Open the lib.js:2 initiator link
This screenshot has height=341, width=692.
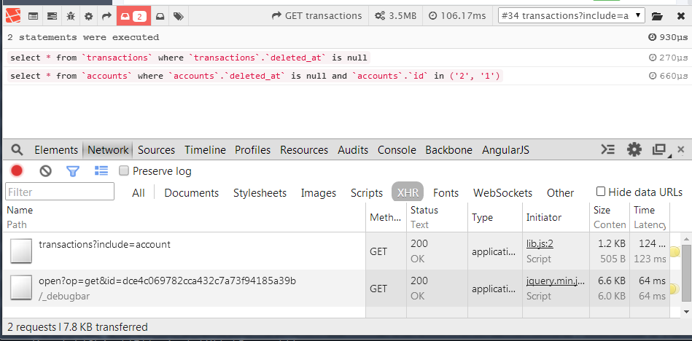coord(540,243)
